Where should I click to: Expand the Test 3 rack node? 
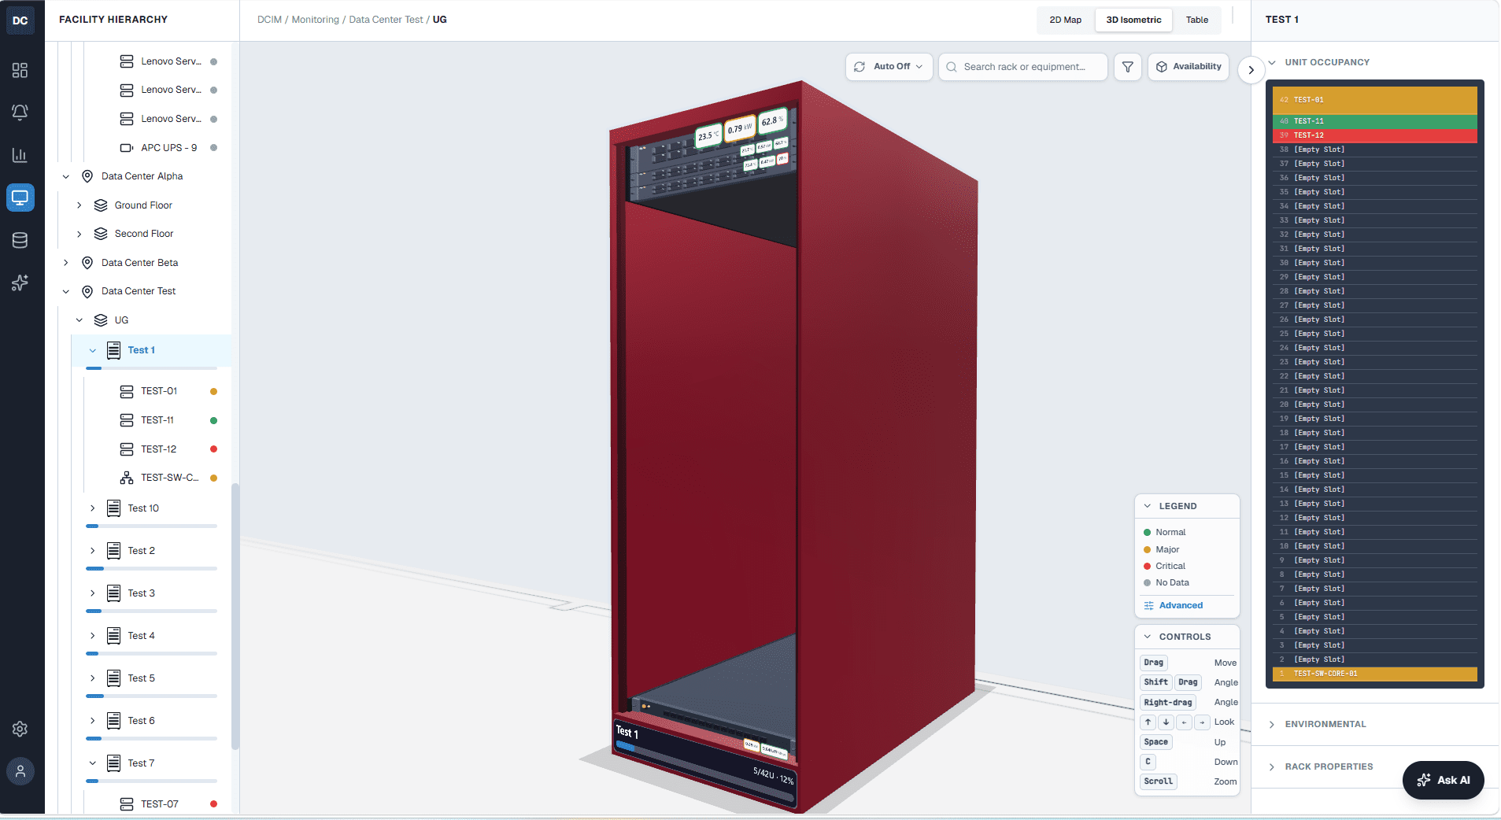pos(92,593)
